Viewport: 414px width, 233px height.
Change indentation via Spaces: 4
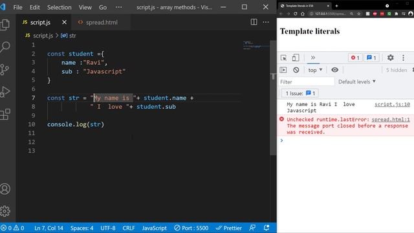[x=82, y=228]
